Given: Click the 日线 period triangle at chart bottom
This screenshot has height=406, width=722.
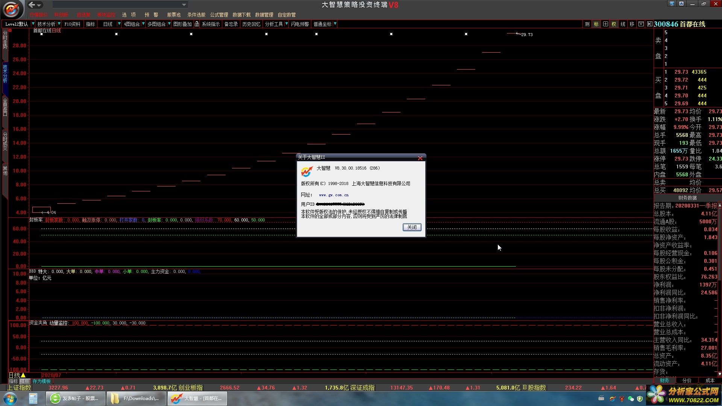Looking at the screenshot, I should 23,375.
